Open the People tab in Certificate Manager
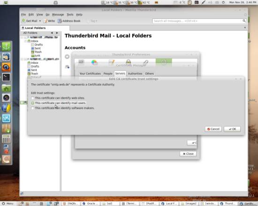The height and width of the screenshot is (206, 258). 108,74
